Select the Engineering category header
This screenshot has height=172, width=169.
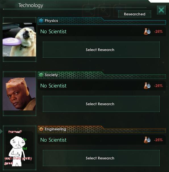[102, 129]
